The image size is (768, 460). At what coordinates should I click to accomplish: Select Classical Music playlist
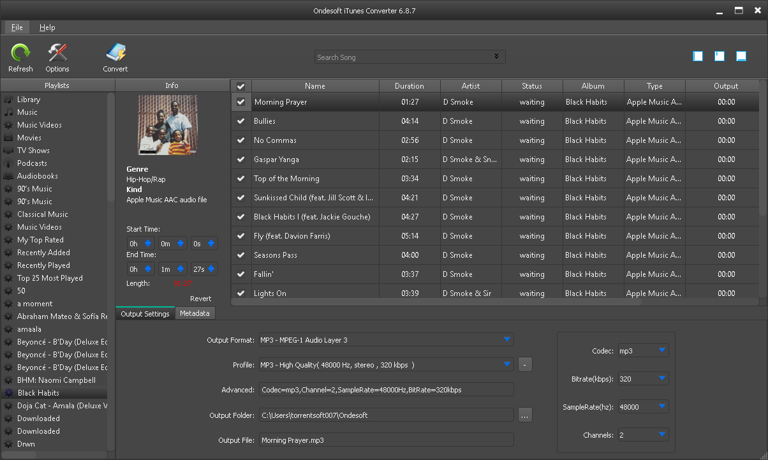43,214
